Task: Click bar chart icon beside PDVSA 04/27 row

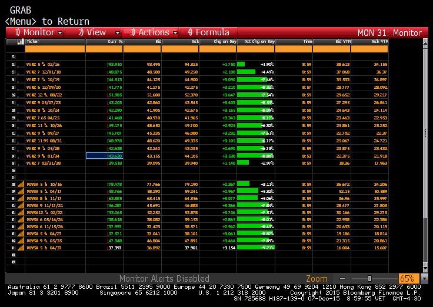Action: 21,233
